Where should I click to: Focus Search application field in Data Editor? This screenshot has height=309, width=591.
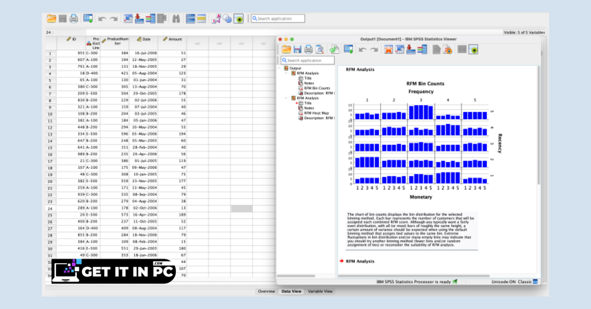click(278, 19)
